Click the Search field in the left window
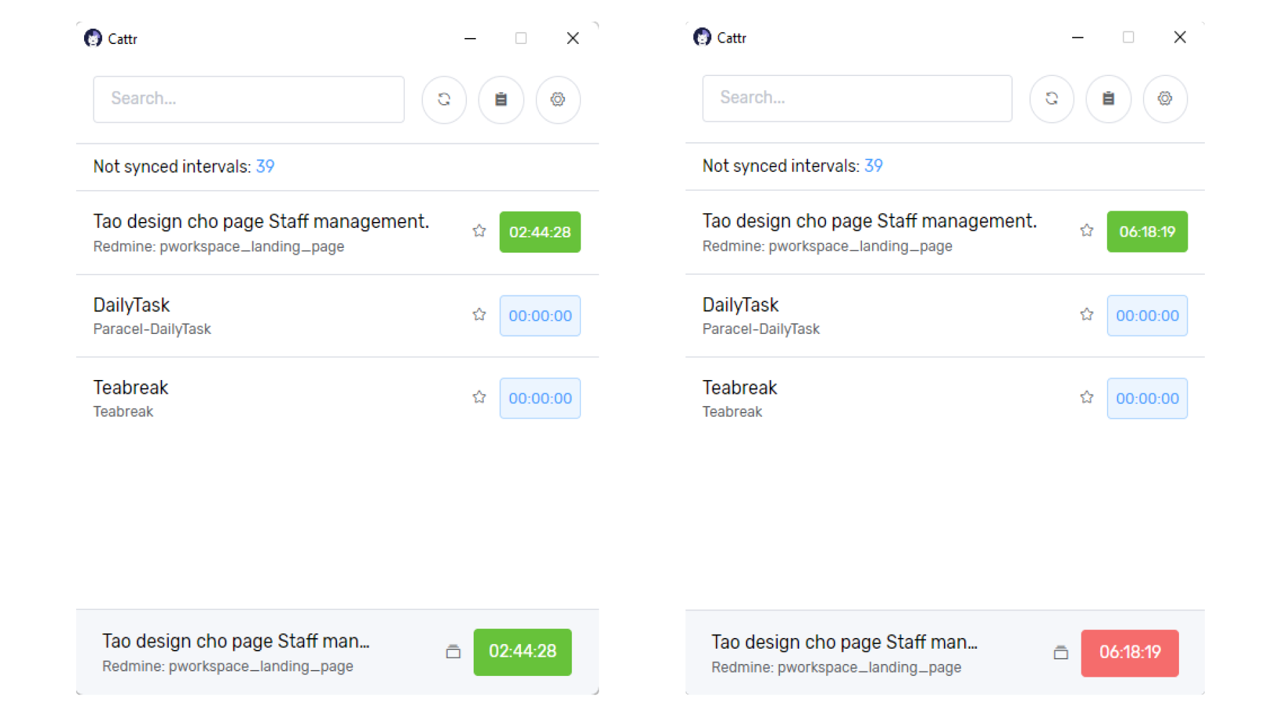Screen dimensions: 1281x720 [249, 99]
